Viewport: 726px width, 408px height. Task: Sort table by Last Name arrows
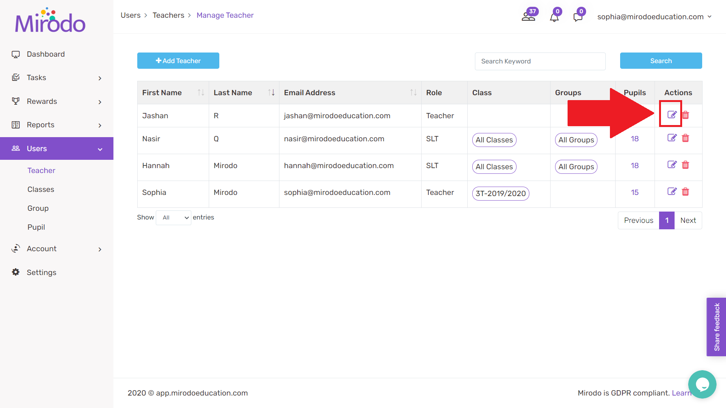tap(271, 93)
